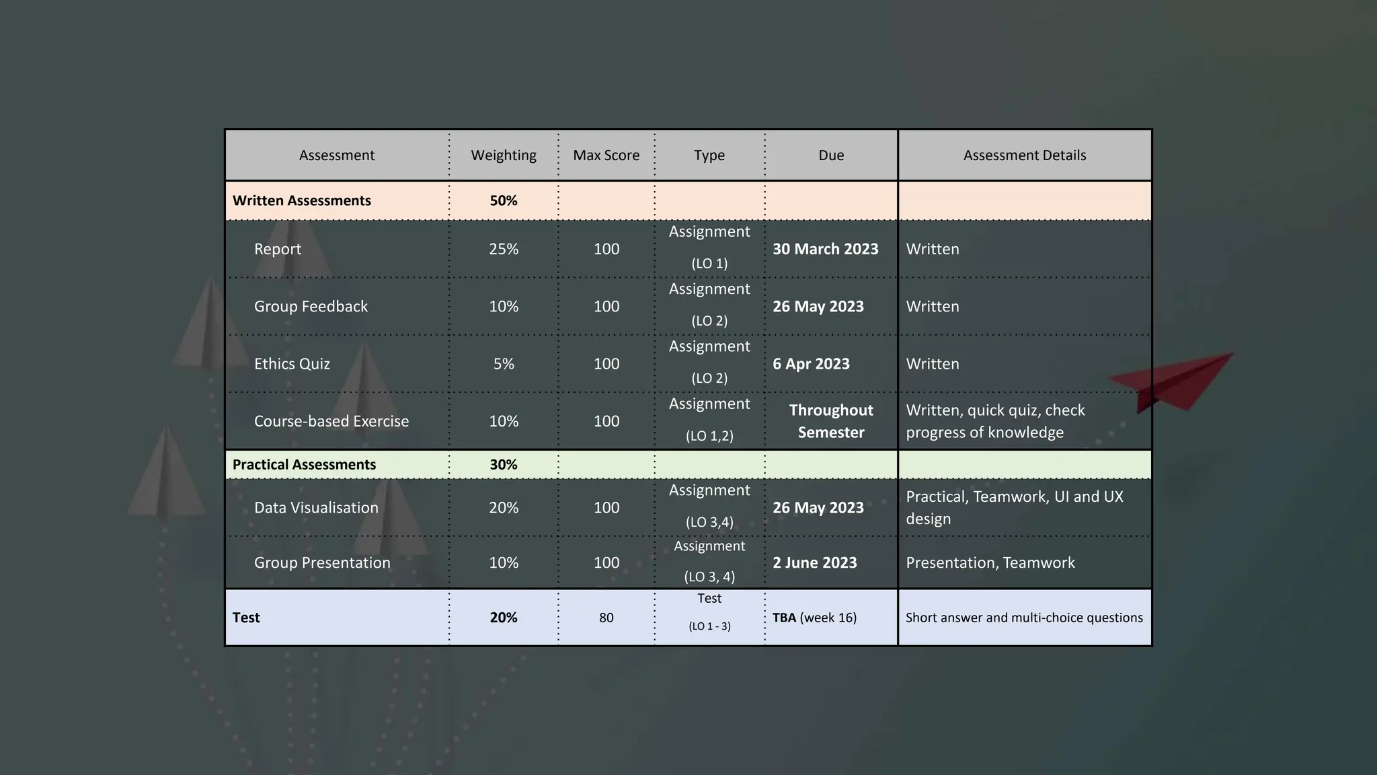Select the Group Presentation cell
Viewport: 1377px width, 775px height.
tap(322, 563)
